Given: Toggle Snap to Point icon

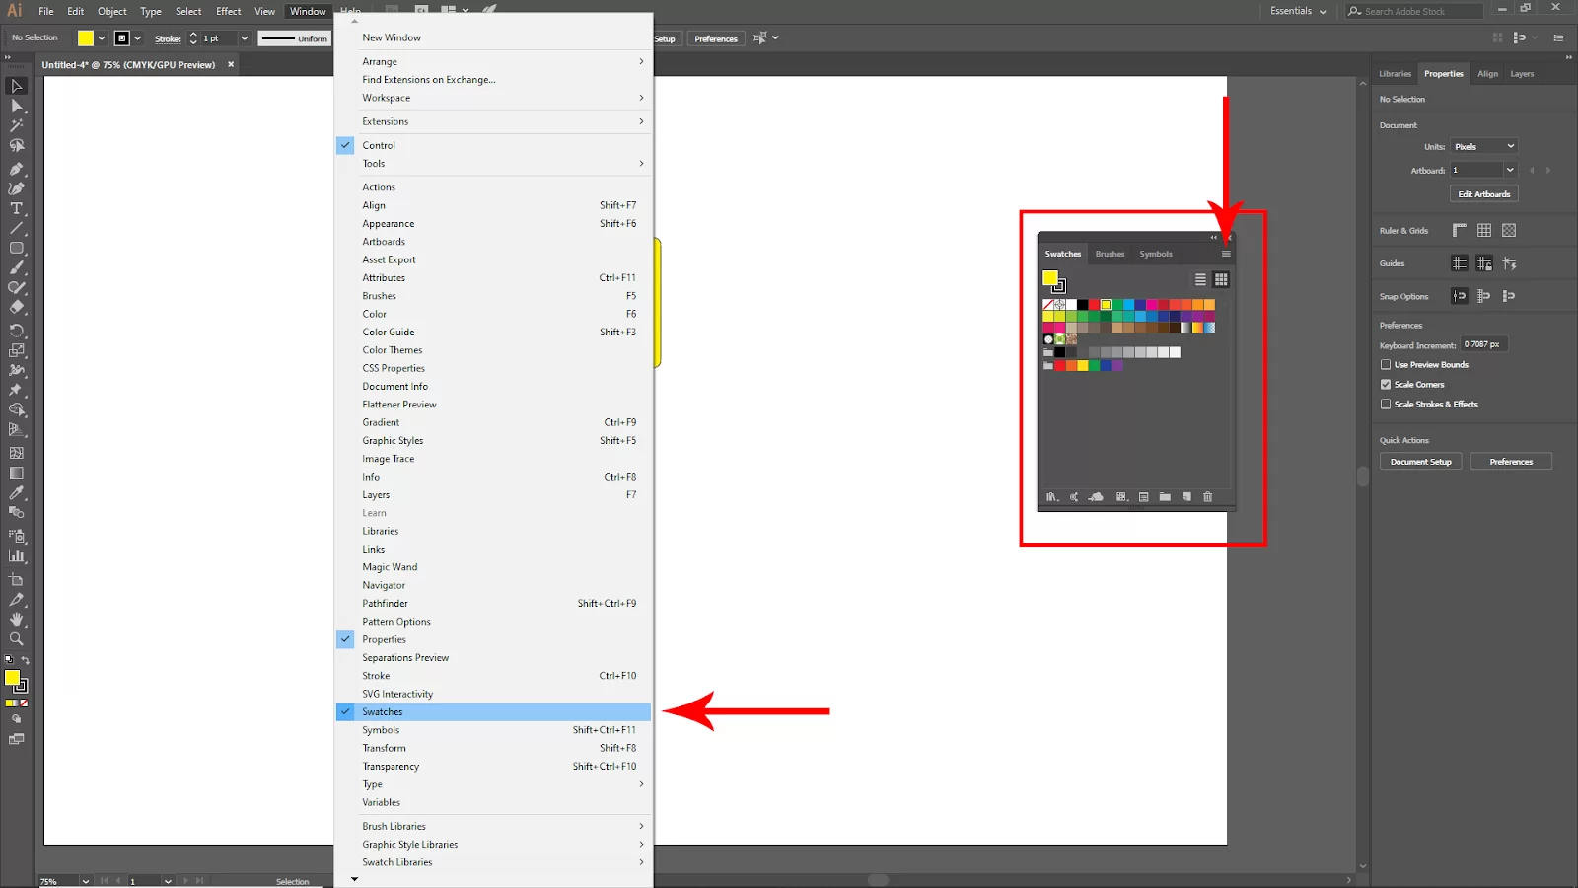Looking at the screenshot, I should 1460,296.
